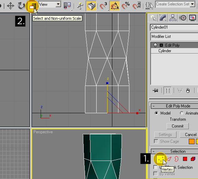
Task: Switch to the Create panel tab
Action: pyautogui.click(x=153, y=18)
